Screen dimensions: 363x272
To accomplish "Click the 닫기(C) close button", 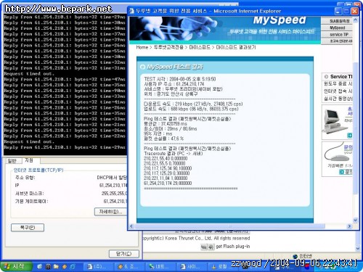I will pos(124,254).
